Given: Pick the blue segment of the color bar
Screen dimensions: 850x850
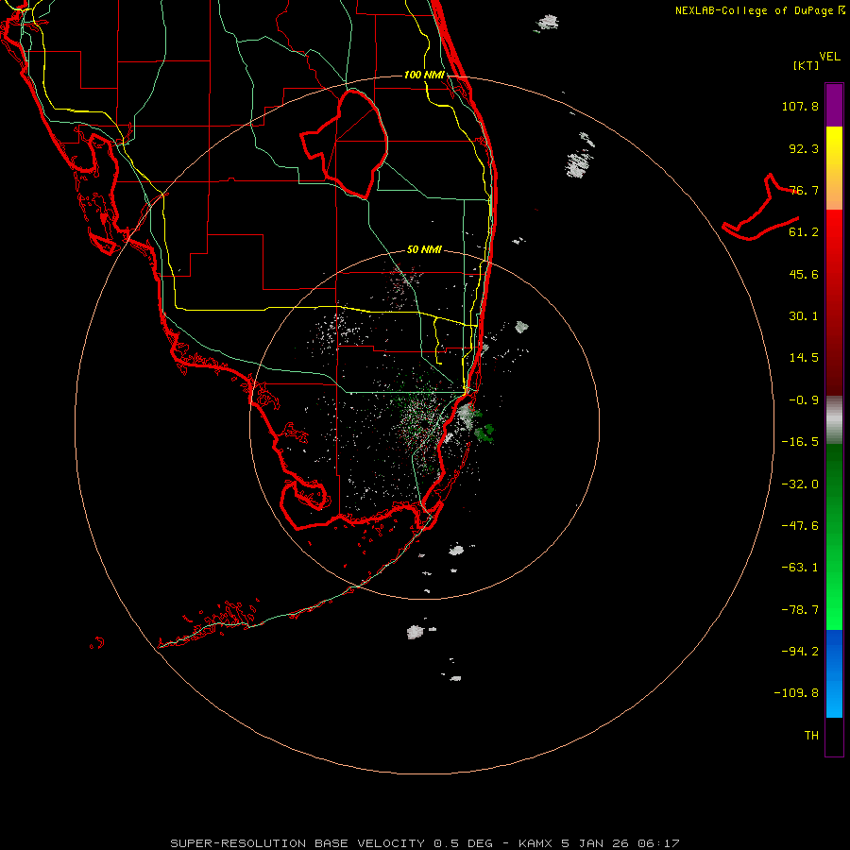Looking at the screenshot, I should click(834, 673).
